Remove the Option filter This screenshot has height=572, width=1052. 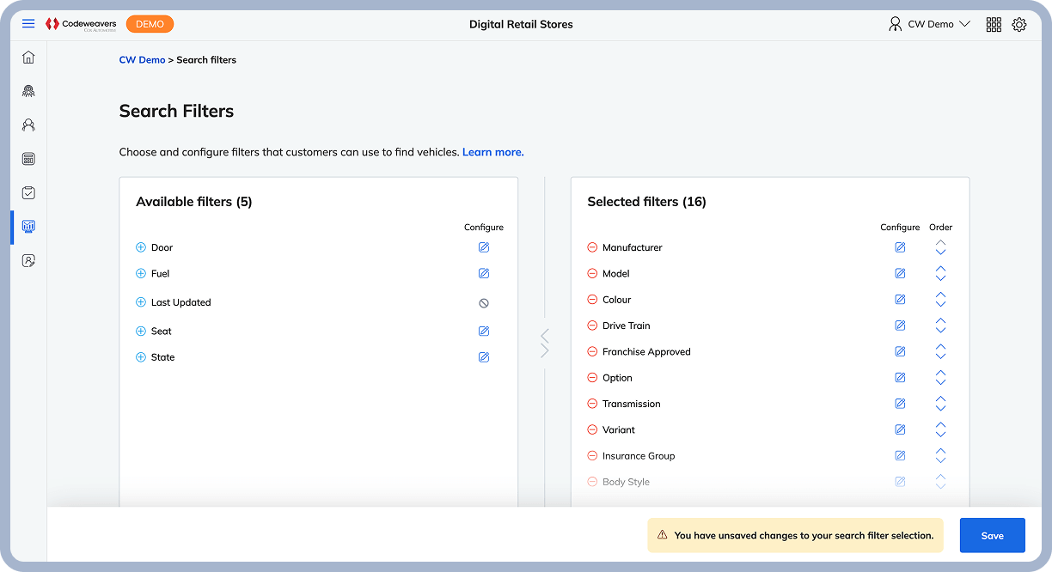[592, 378]
